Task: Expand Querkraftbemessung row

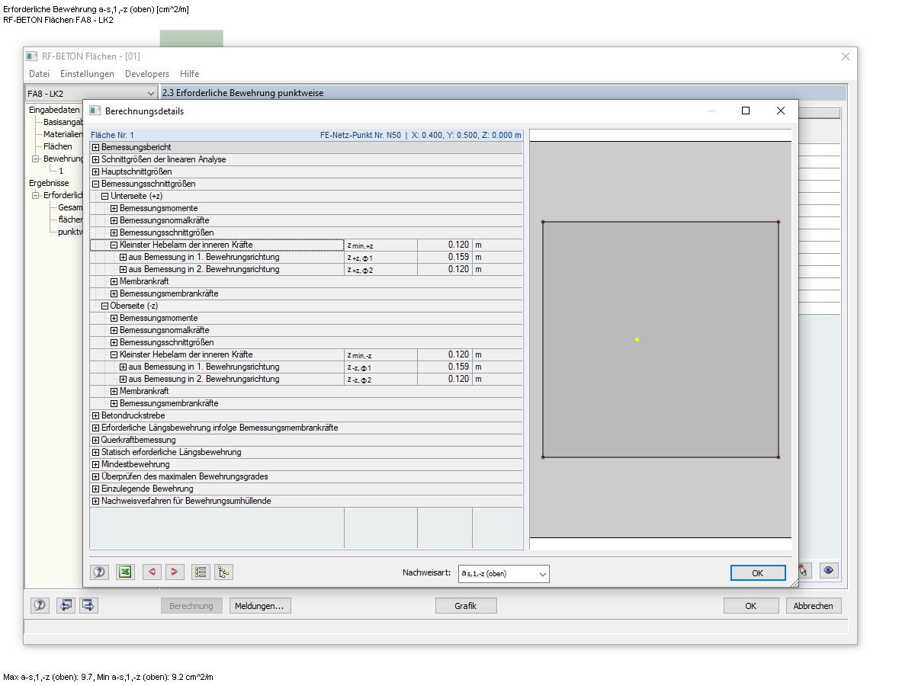Action: point(95,440)
